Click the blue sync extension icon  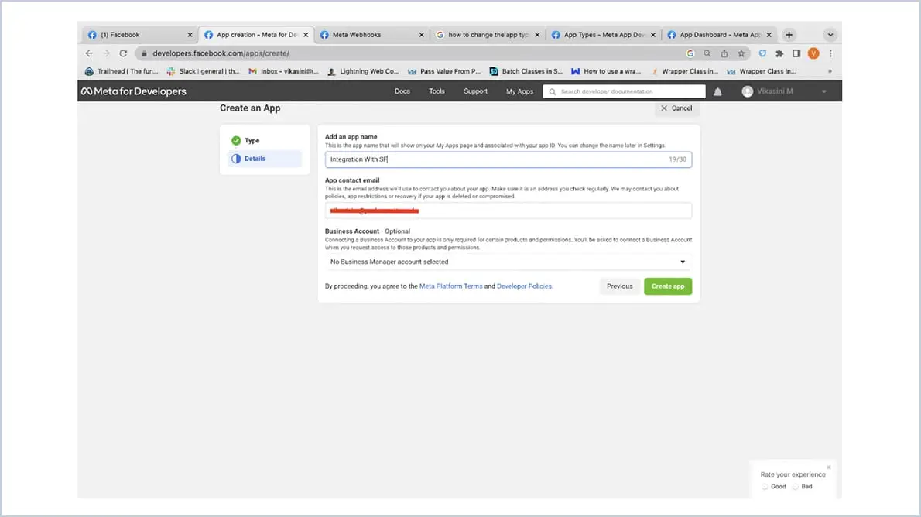[762, 53]
